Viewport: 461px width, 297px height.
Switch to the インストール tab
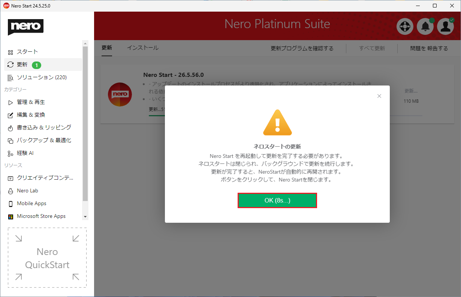coord(143,48)
